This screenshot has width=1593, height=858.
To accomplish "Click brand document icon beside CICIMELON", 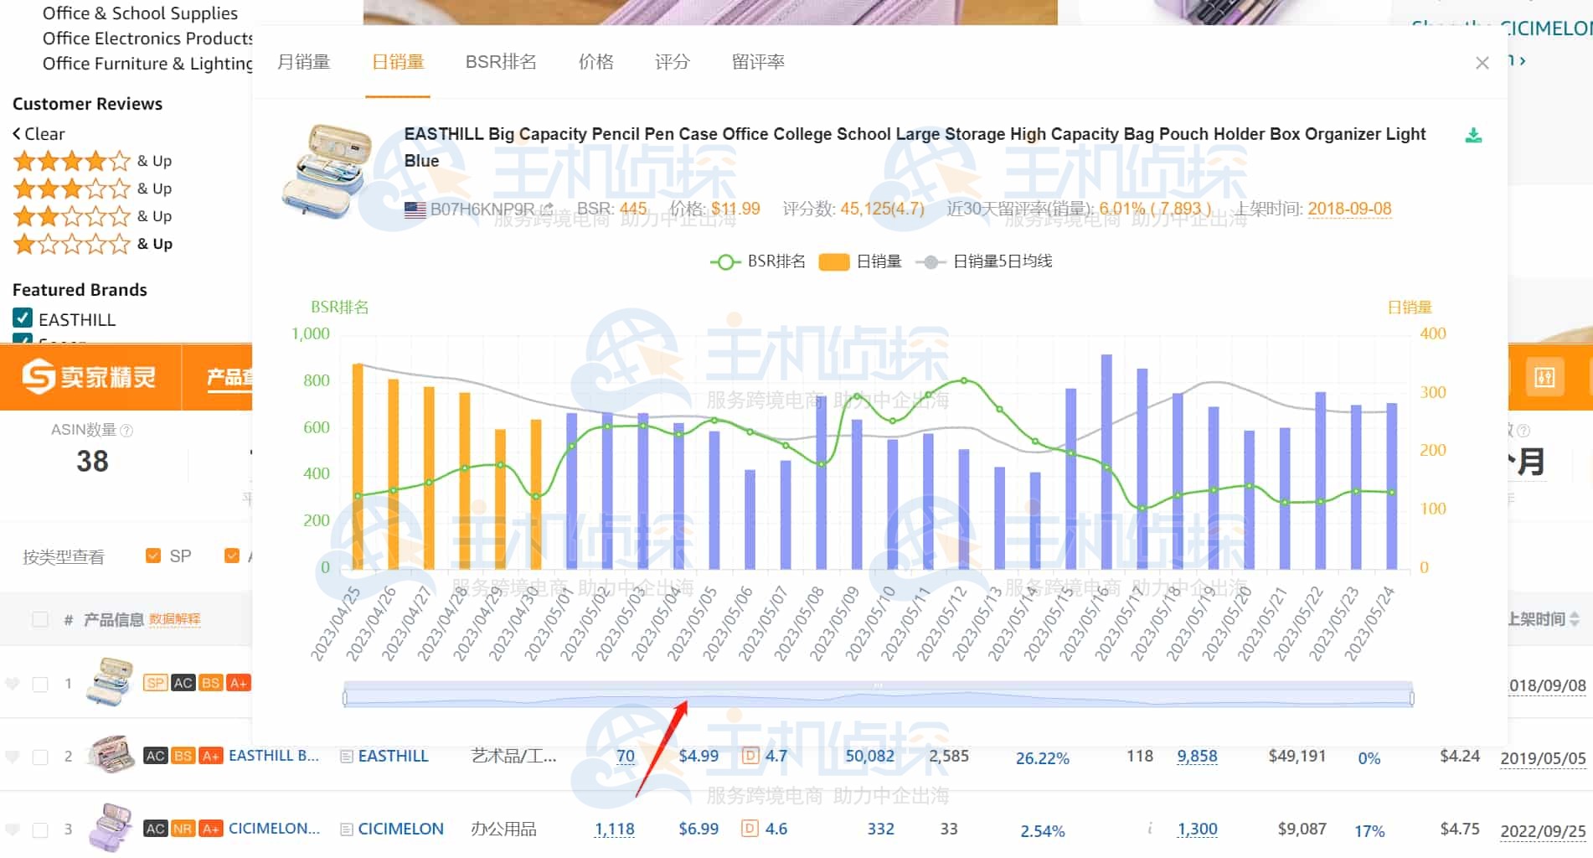I will coord(346,830).
